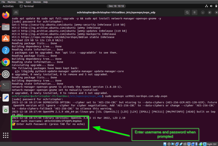Click the VirtualBox network adapters indicator
The width and height of the screenshot is (218, 146).
(177, 144)
